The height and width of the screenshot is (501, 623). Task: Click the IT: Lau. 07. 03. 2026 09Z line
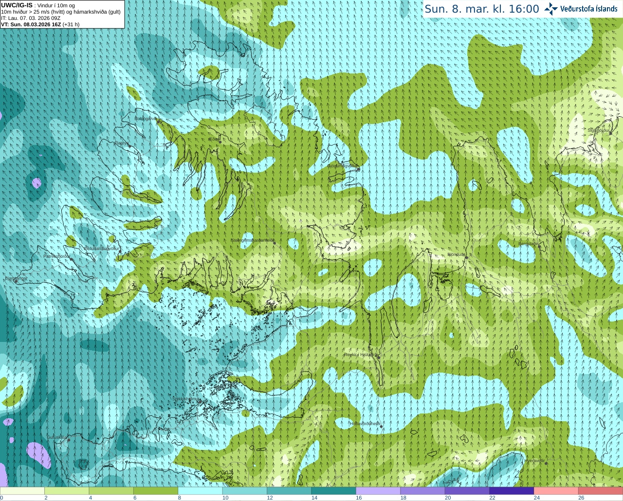(x=31, y=18)
